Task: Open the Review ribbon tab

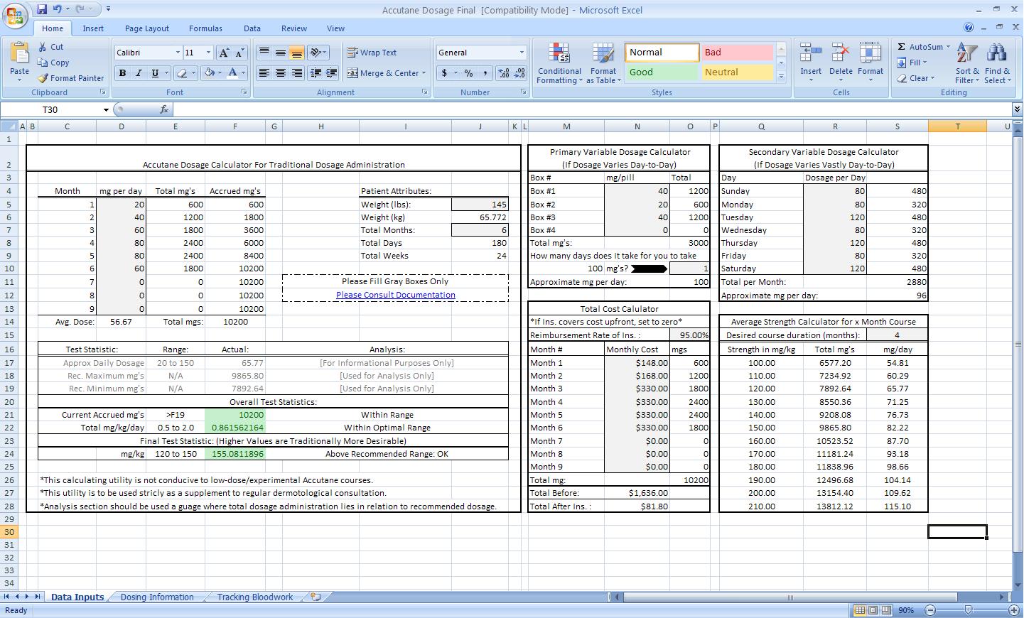Action: click(294, 28)
